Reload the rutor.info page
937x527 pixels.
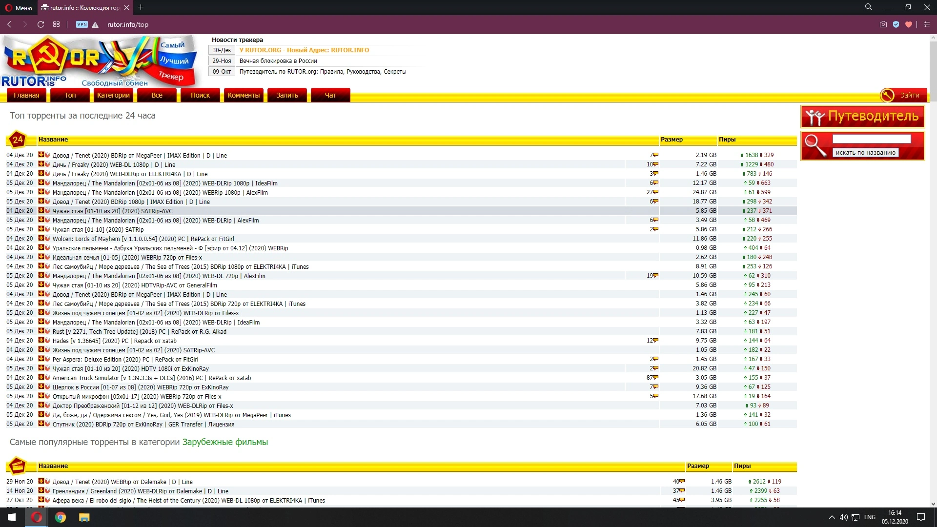click(41, 24)
